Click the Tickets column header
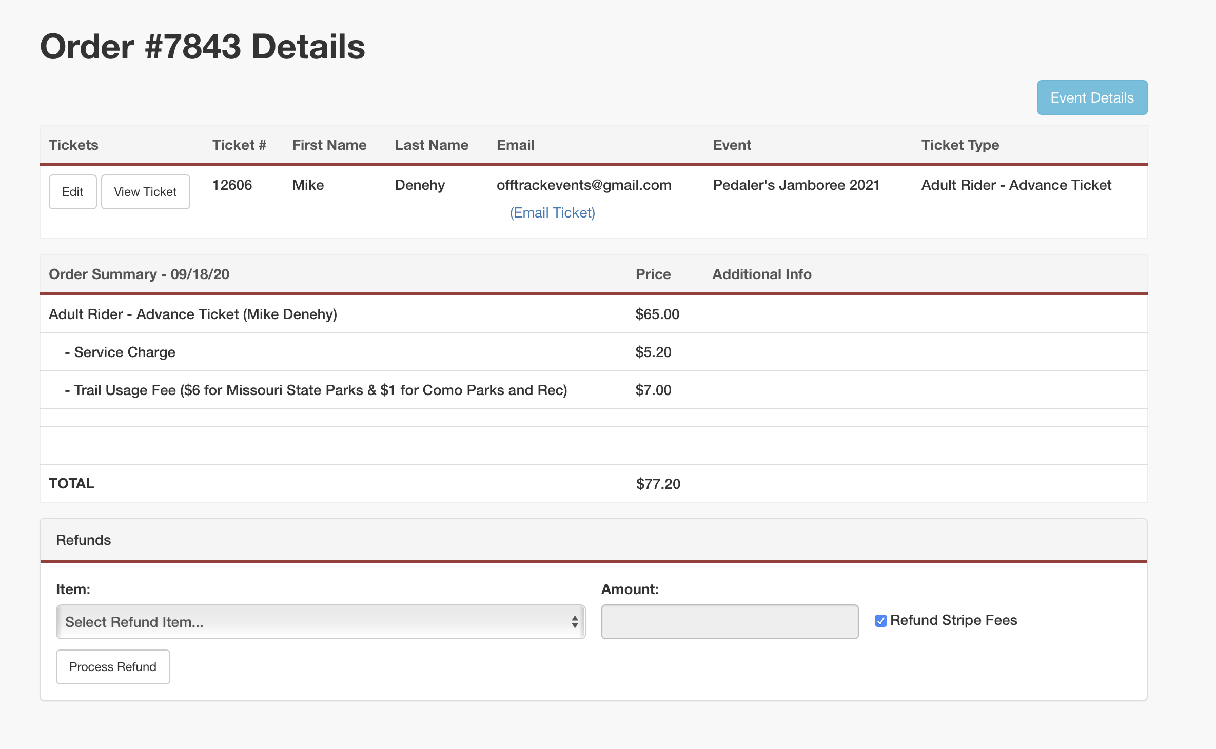 [73, 145]
